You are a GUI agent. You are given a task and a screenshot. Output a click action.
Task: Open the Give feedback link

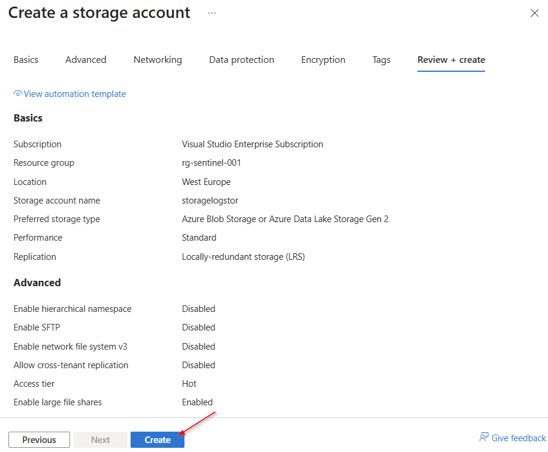tap(518, 438)
